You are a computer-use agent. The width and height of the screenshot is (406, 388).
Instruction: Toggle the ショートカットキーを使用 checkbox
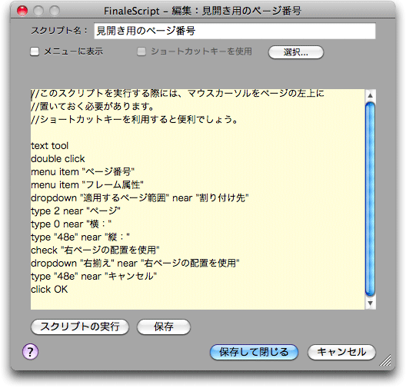[141, 51]
